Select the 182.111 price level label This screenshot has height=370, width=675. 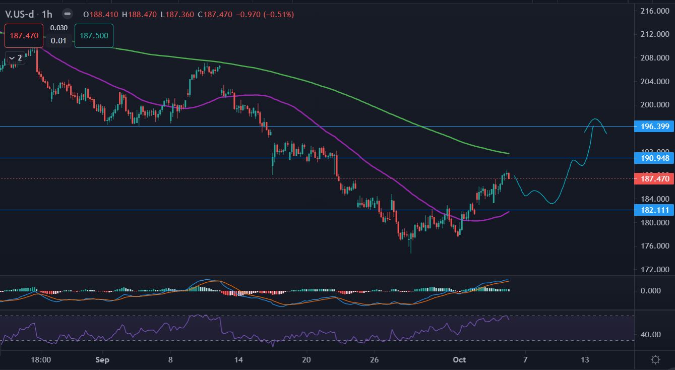click(653, 210)
